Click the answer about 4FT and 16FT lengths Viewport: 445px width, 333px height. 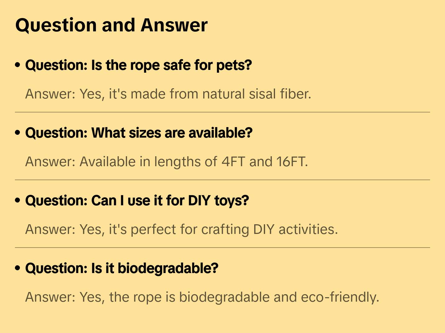point(166,162)
